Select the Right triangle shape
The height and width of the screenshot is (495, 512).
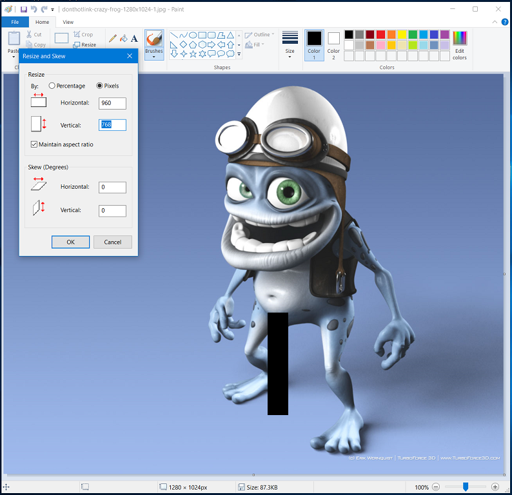(x=174, y=44)
